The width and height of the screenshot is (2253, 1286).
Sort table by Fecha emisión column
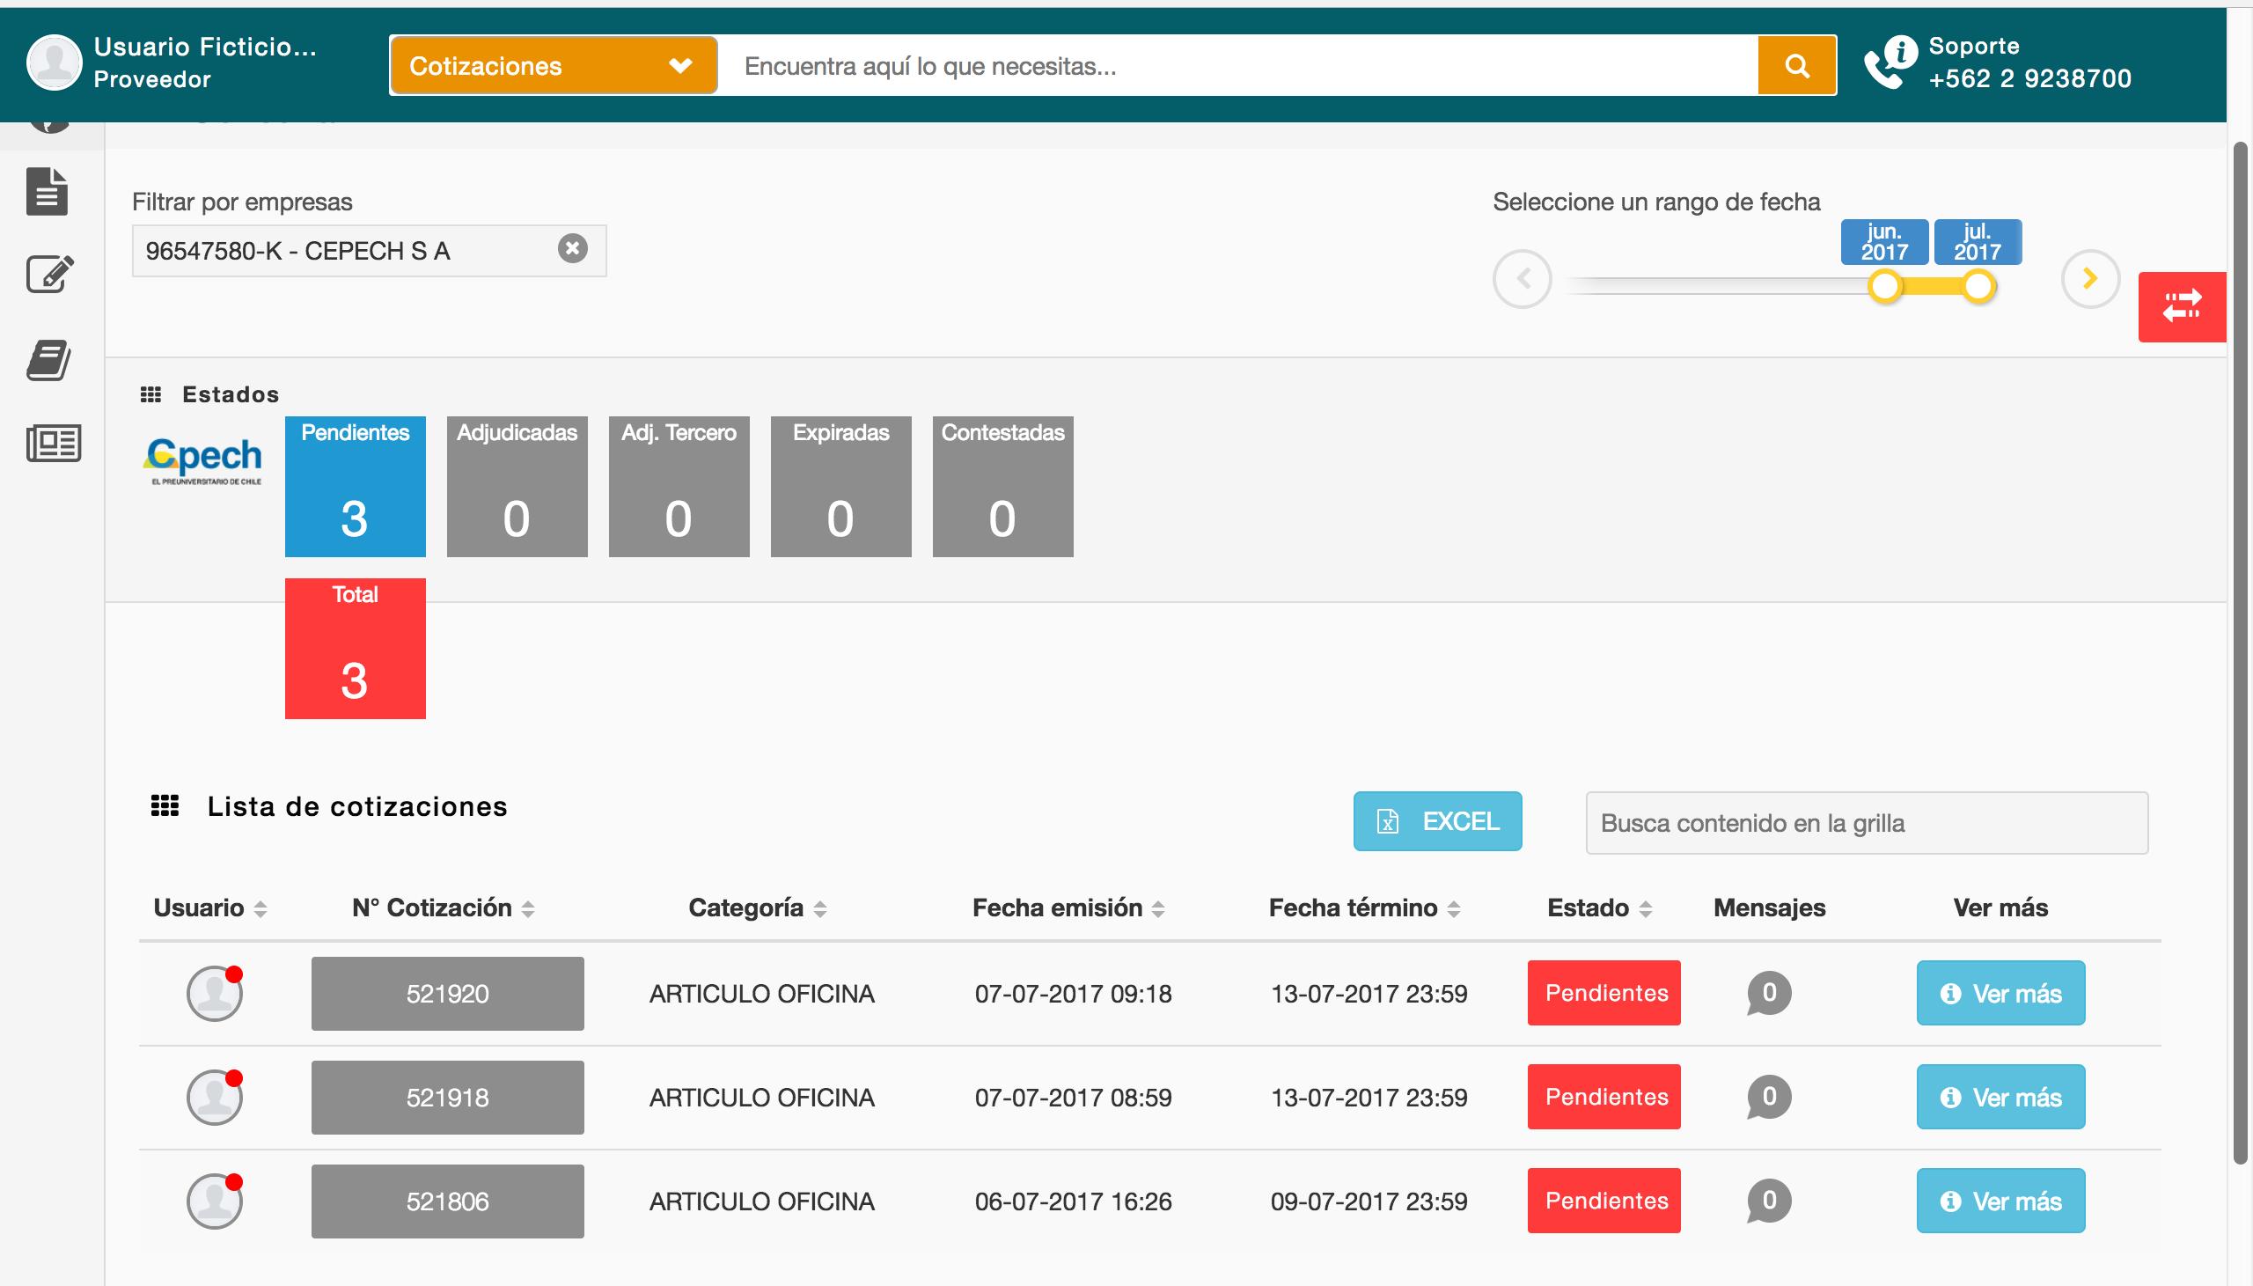point(1068,908)
